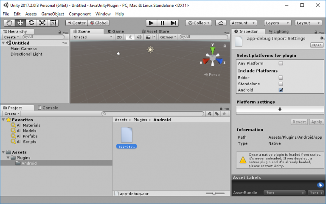Image resolution: width=326 pixels, height=204 pixels.
Task: Open the Inspector settings gear
Action: [x=322, y=38]
